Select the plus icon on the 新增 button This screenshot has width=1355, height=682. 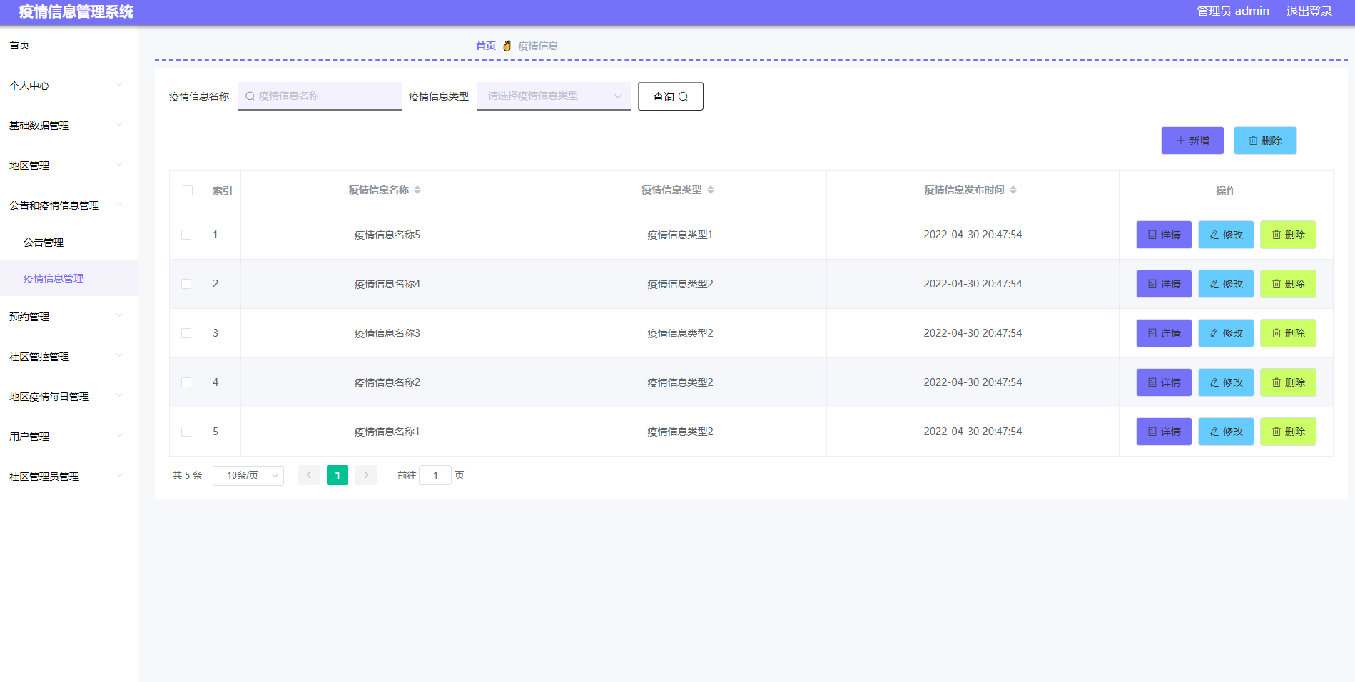1181,141
